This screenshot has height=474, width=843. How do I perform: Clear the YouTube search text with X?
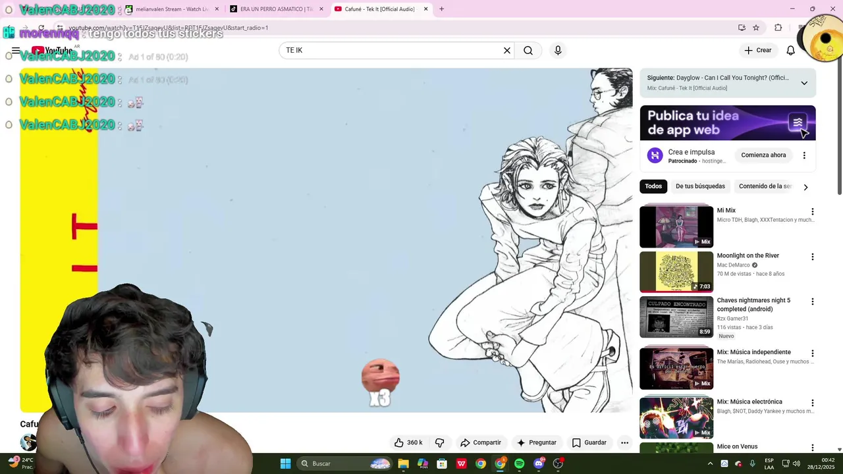pyautogui.click(x=507, y=51)
